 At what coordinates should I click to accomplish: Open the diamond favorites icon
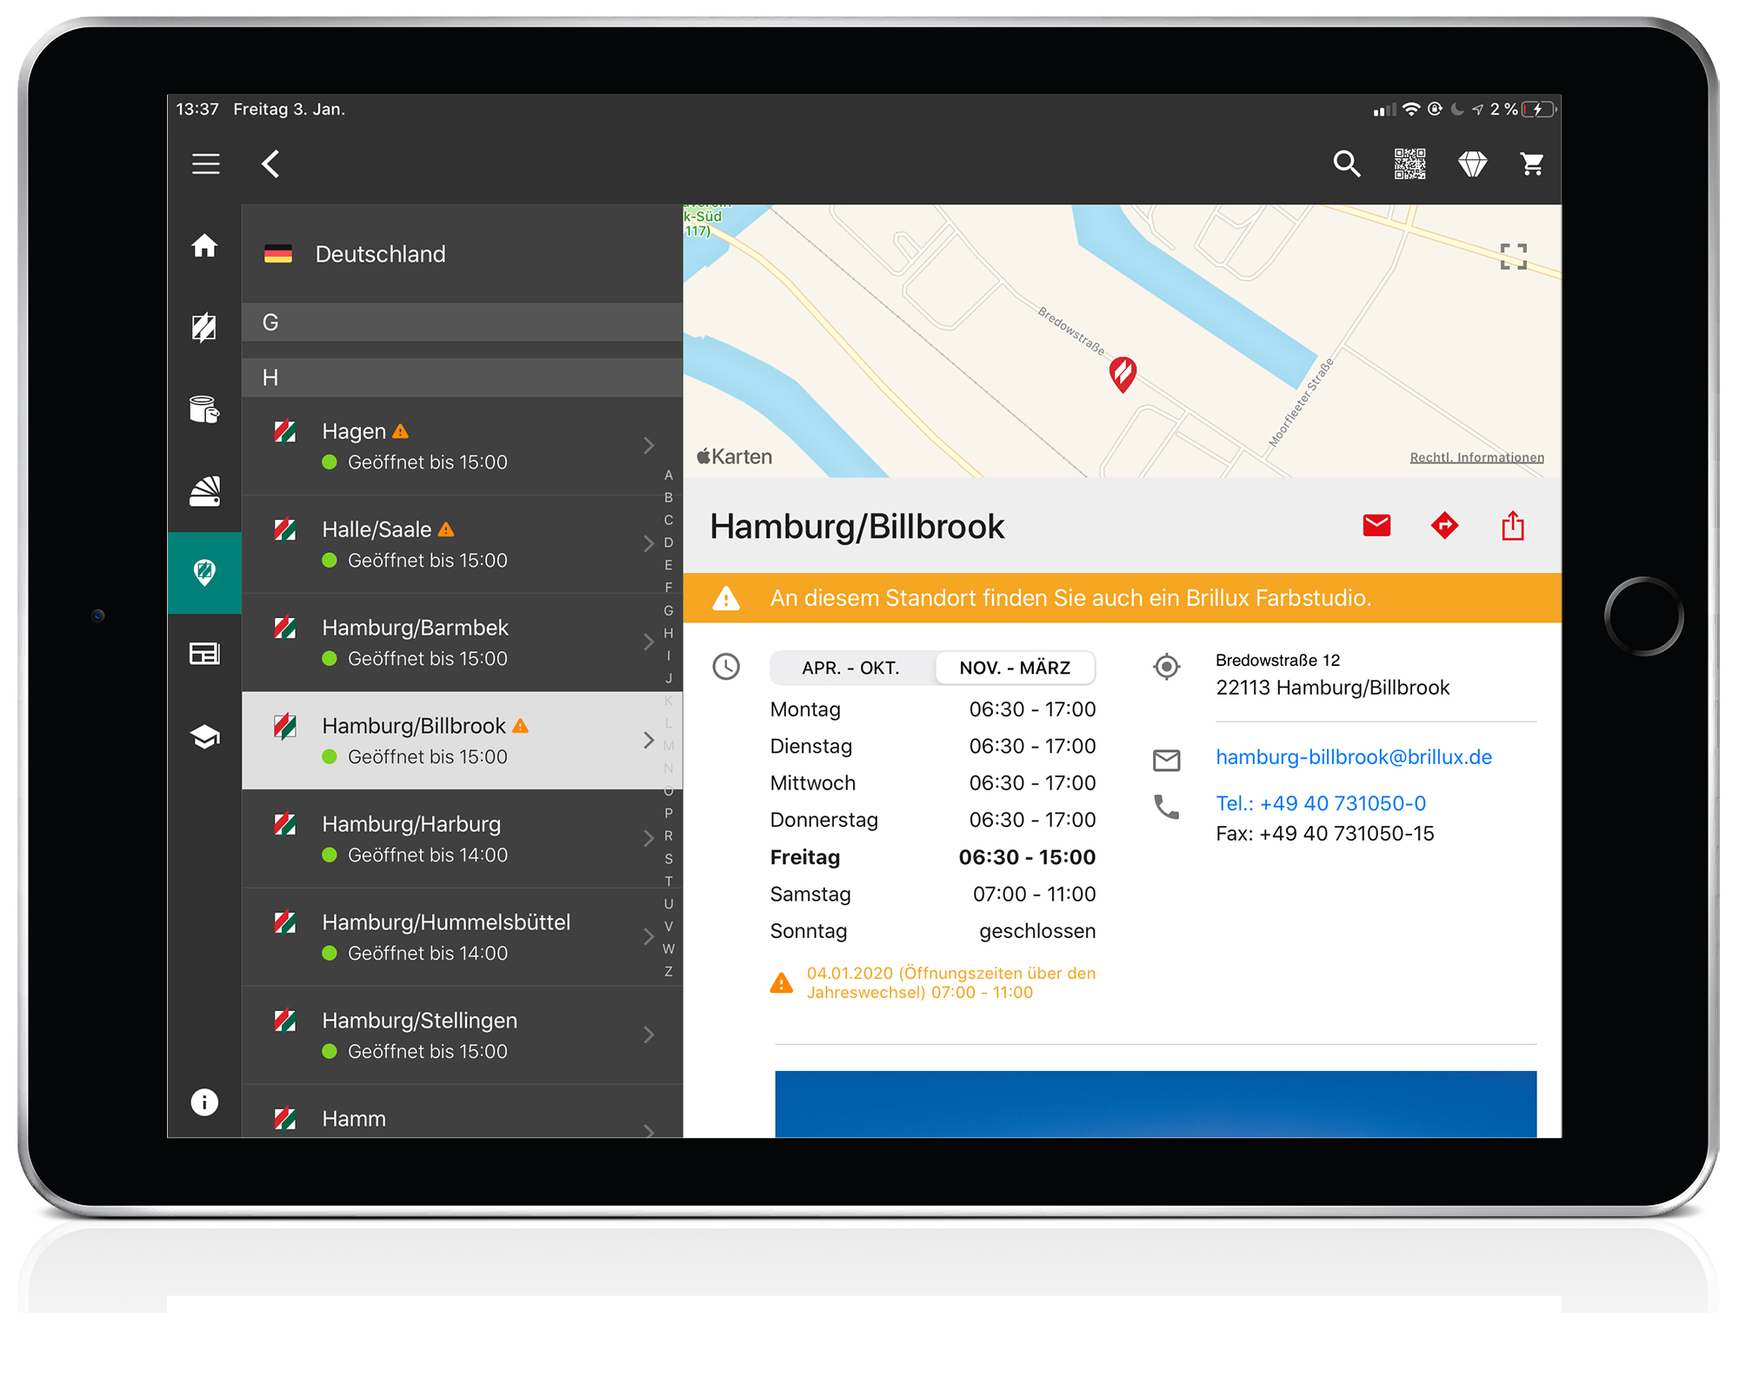click(1472, 163)
